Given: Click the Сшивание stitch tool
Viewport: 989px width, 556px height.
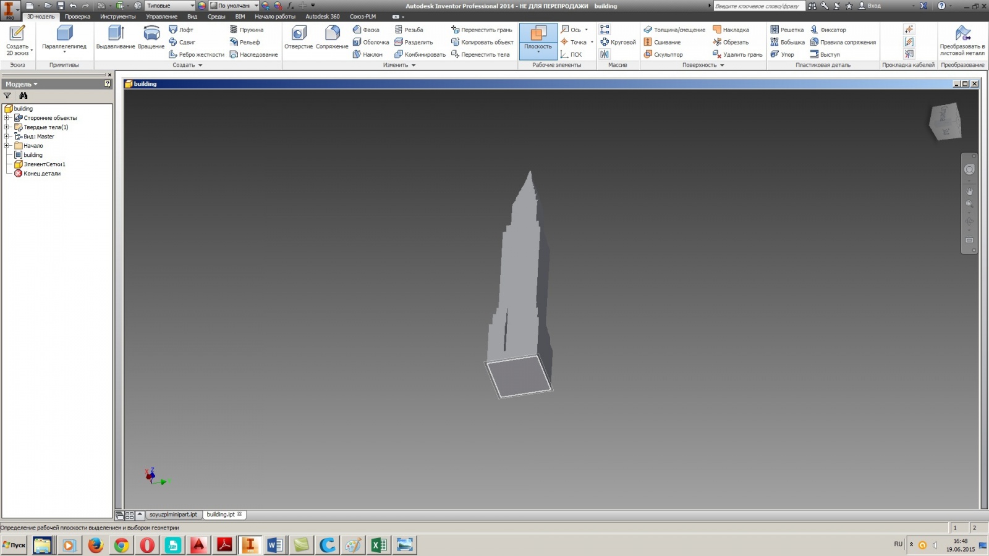Looking at the screenshot, I should pos(662,42).
